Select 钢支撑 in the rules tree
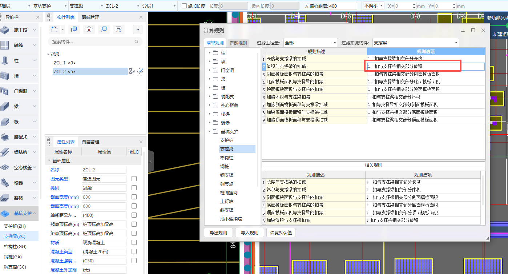The width and height of the screenshot is (508, 274). [227, 175]
